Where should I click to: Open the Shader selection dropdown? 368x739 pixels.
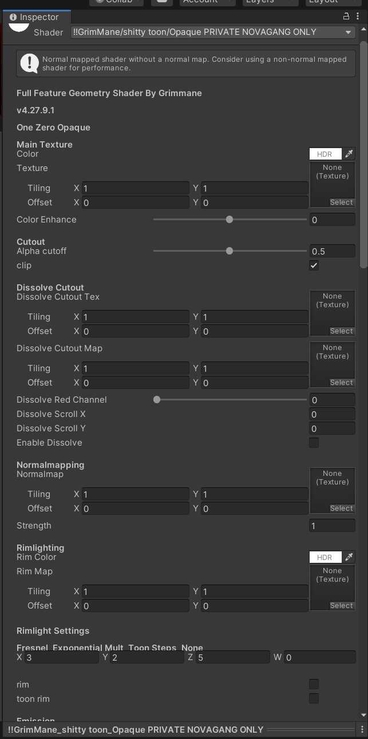(213, 33)
